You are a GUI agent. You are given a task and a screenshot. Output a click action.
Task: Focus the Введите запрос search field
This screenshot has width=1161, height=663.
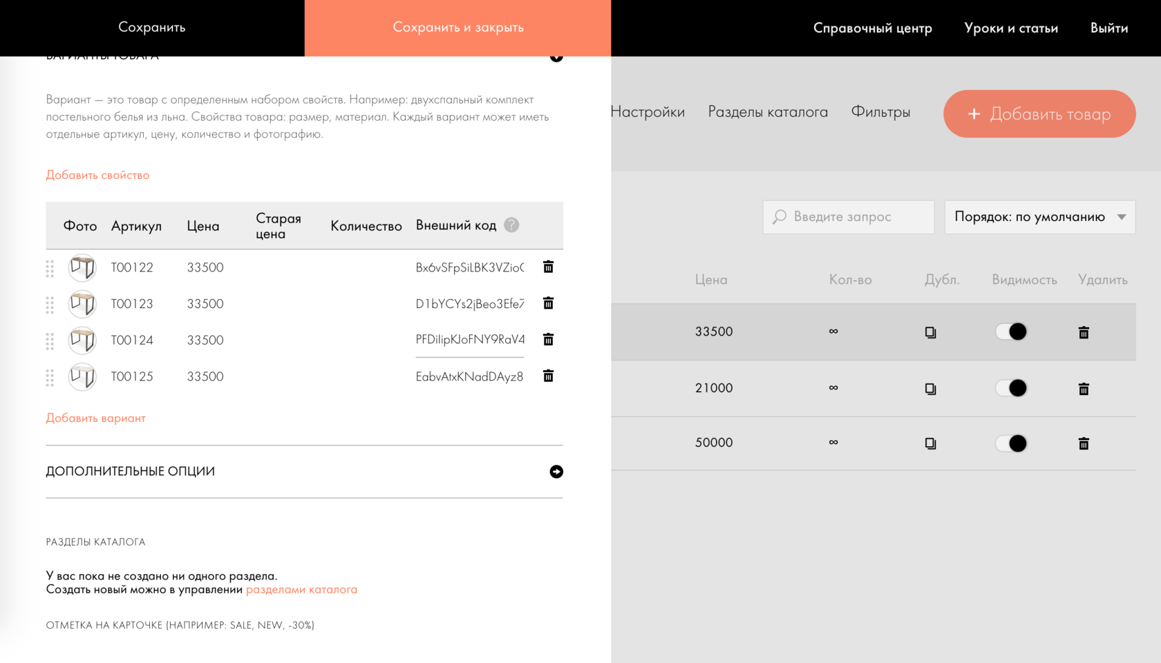click(849, 217)
